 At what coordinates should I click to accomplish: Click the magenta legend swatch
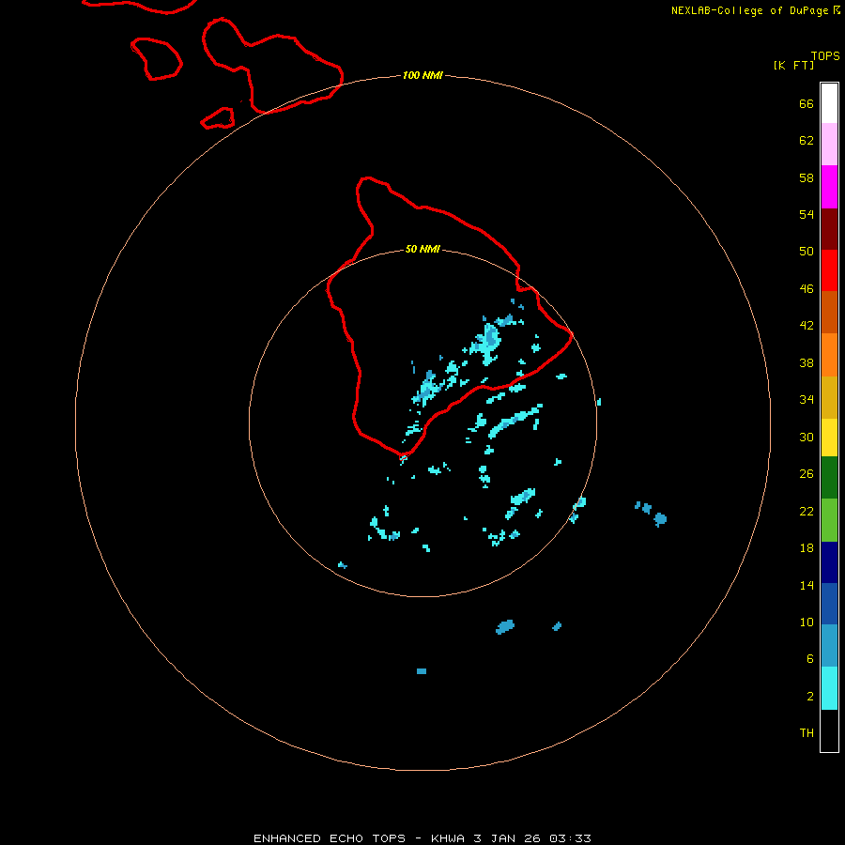click(x=829, y=187)
